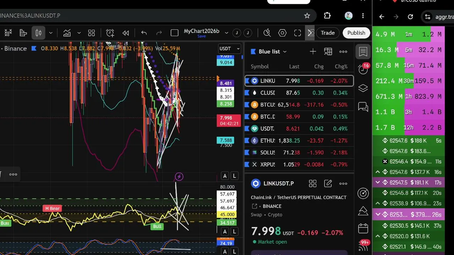
Task: Create an alert with the clock-plus icon
Action: coord(110,33)
